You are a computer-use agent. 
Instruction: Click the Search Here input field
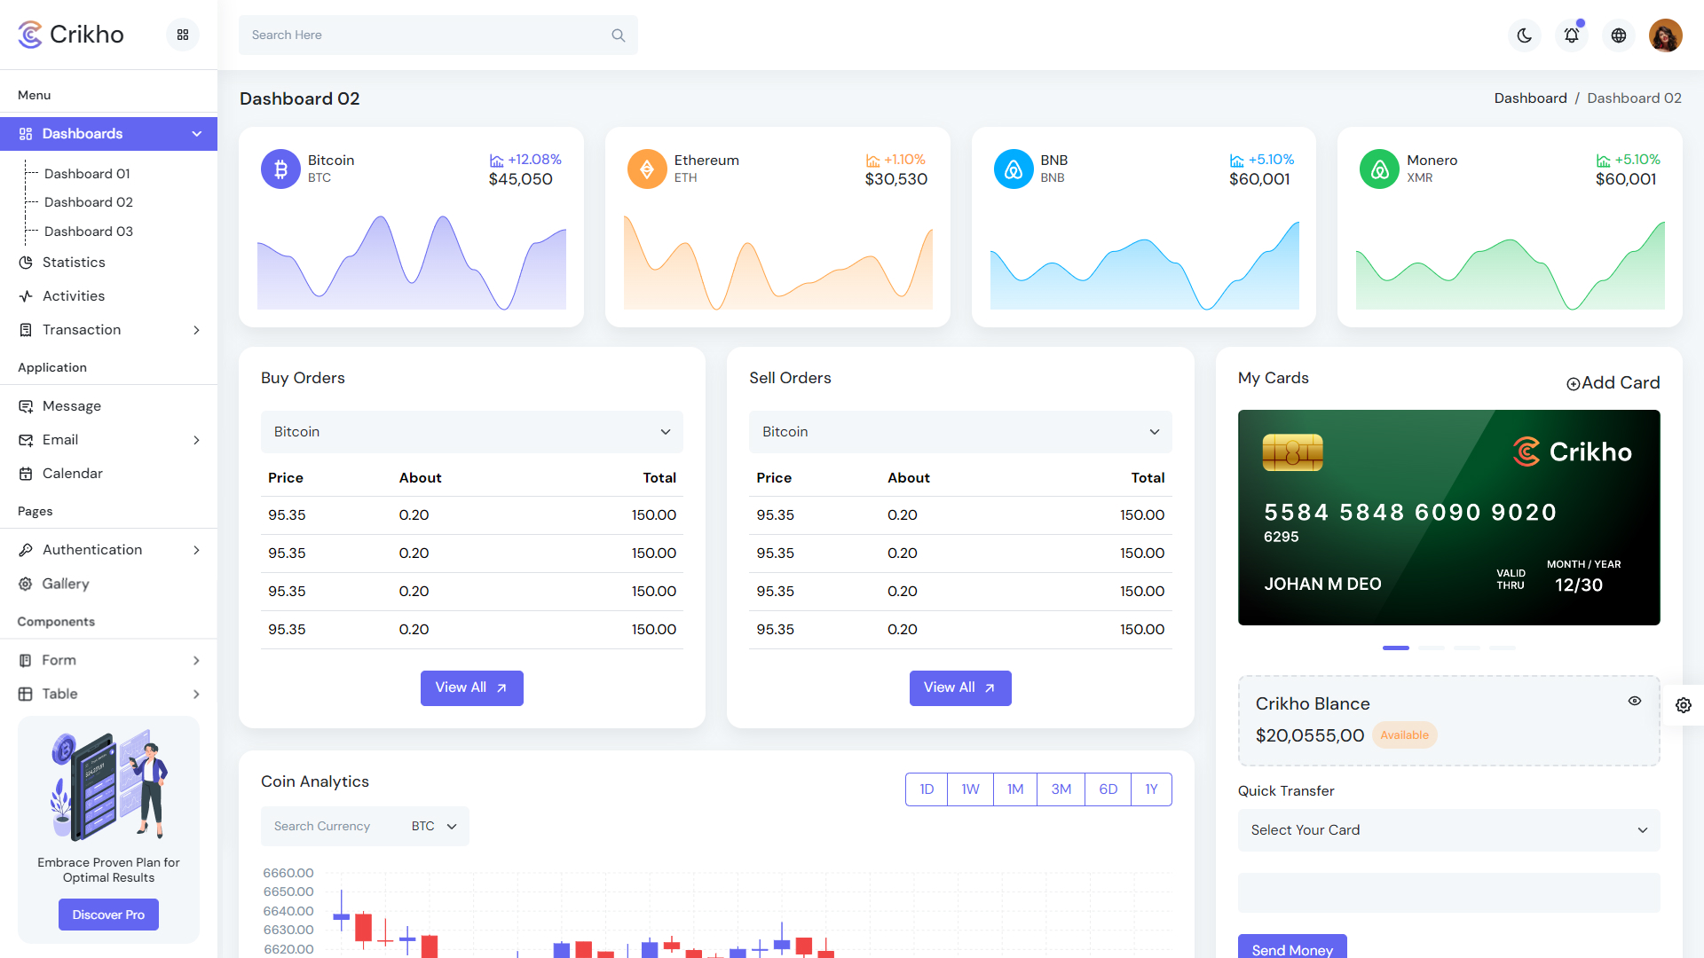pos(399,35)
